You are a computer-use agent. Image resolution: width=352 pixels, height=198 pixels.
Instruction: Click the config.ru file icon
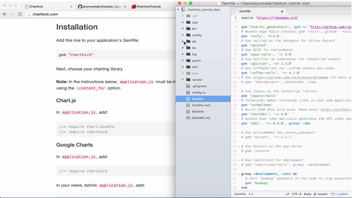pos(188,92)
